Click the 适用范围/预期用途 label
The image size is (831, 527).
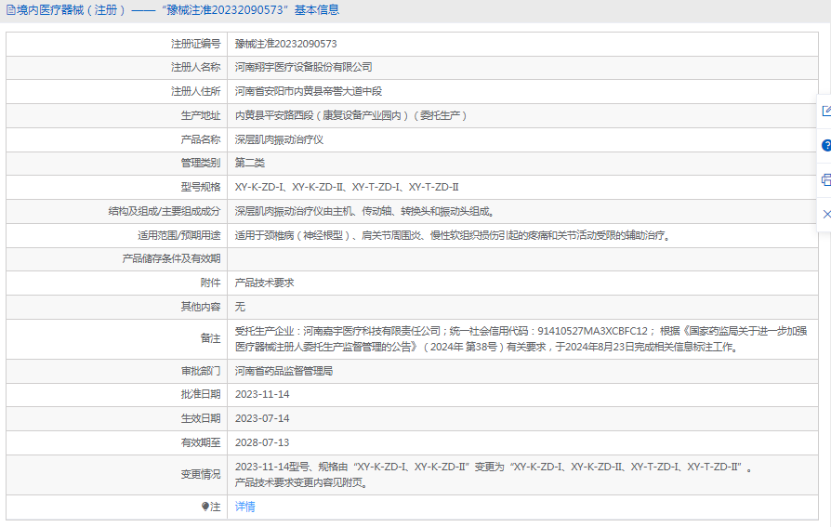179,235
